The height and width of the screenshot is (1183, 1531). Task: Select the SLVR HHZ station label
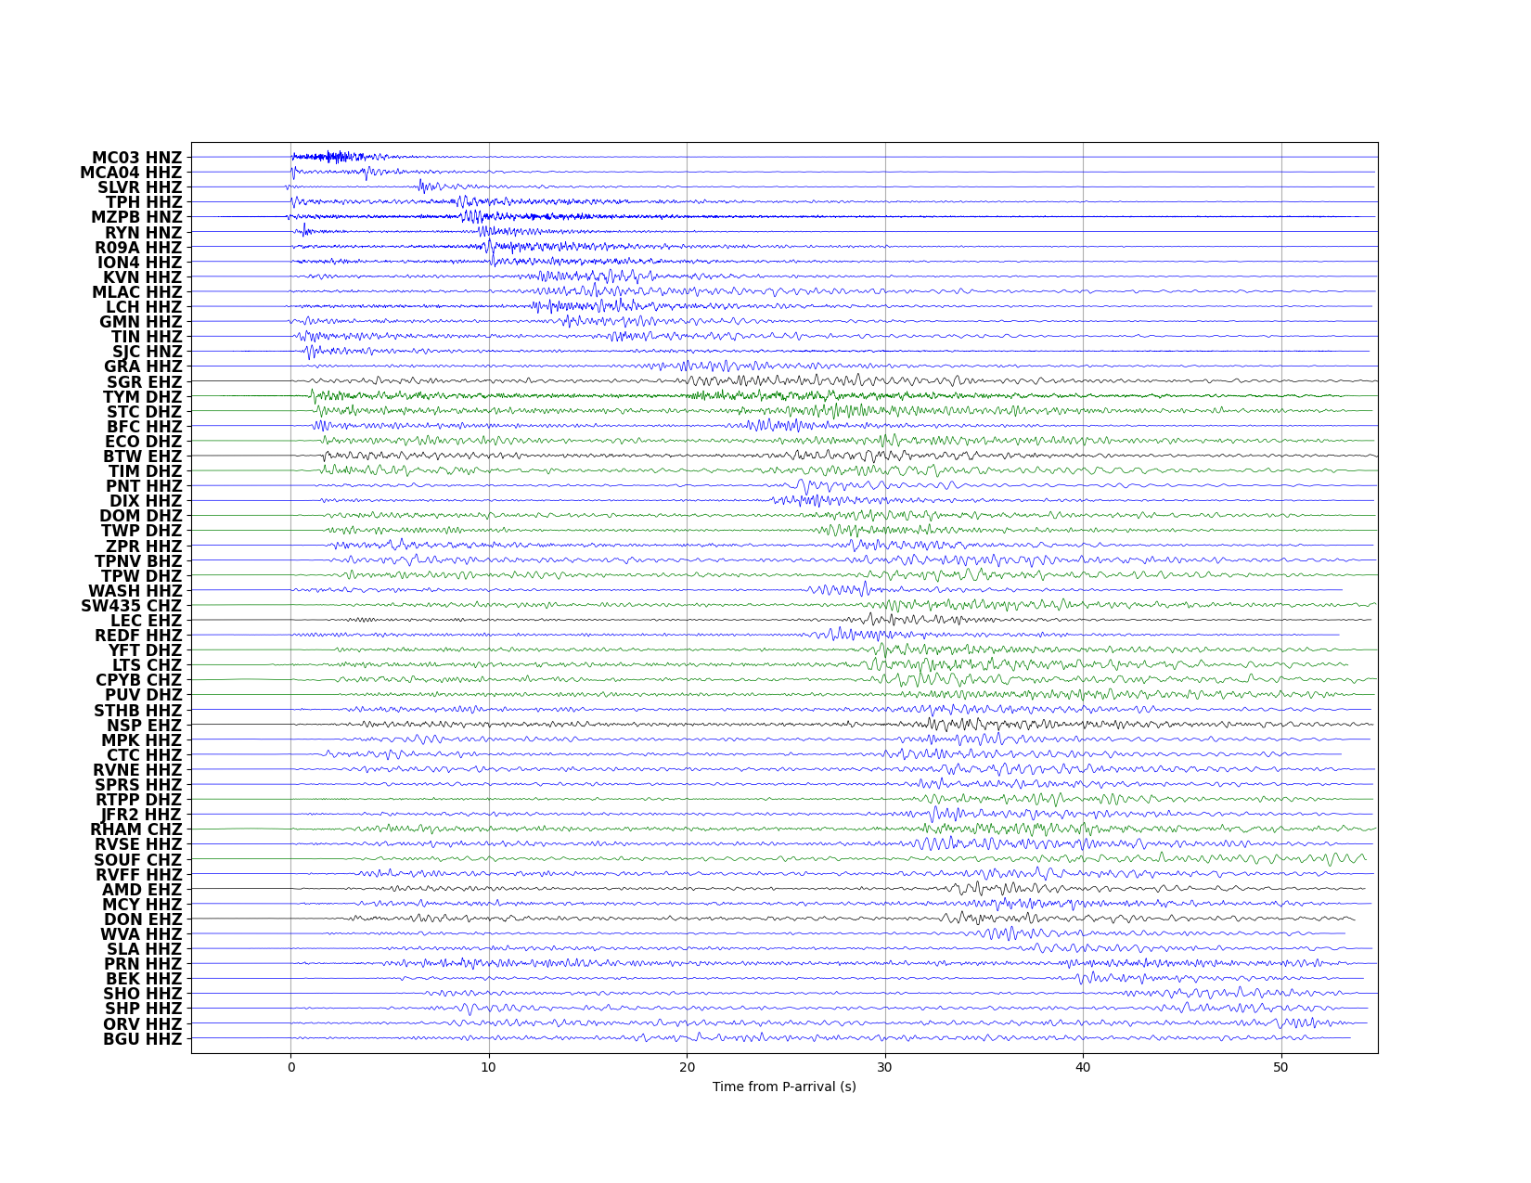pos(140,188)
